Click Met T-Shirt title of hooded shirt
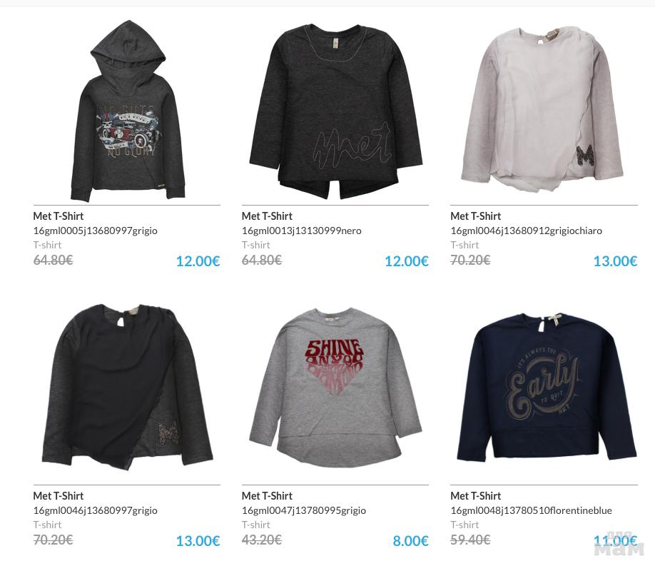Image resolution: width=655 pixels, height=566 pixels. tap(58, 216)
